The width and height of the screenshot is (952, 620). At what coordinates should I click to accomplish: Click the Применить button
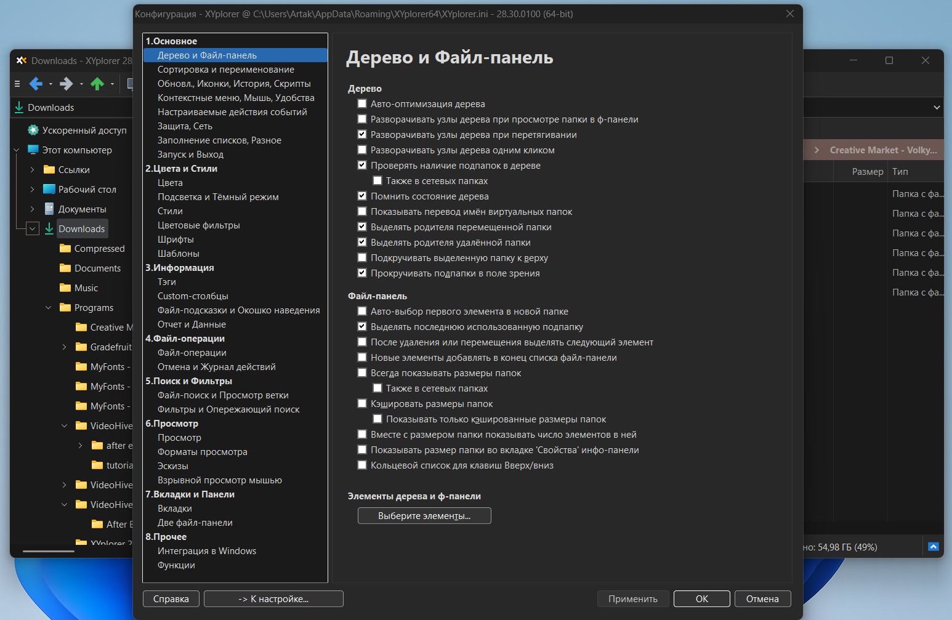(633, 598)
